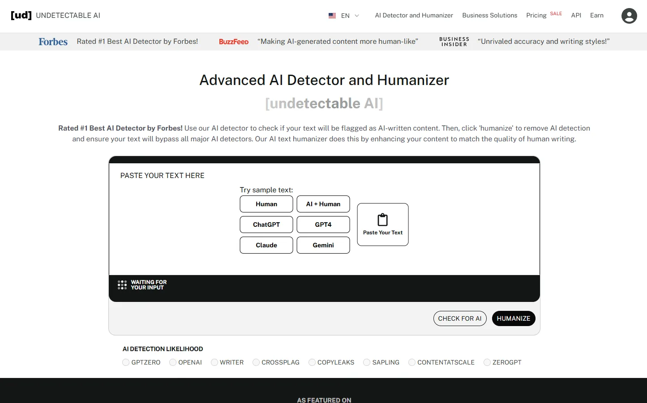Select the Gemini sample text
647x403 pixels.
[x=323, y=245]
